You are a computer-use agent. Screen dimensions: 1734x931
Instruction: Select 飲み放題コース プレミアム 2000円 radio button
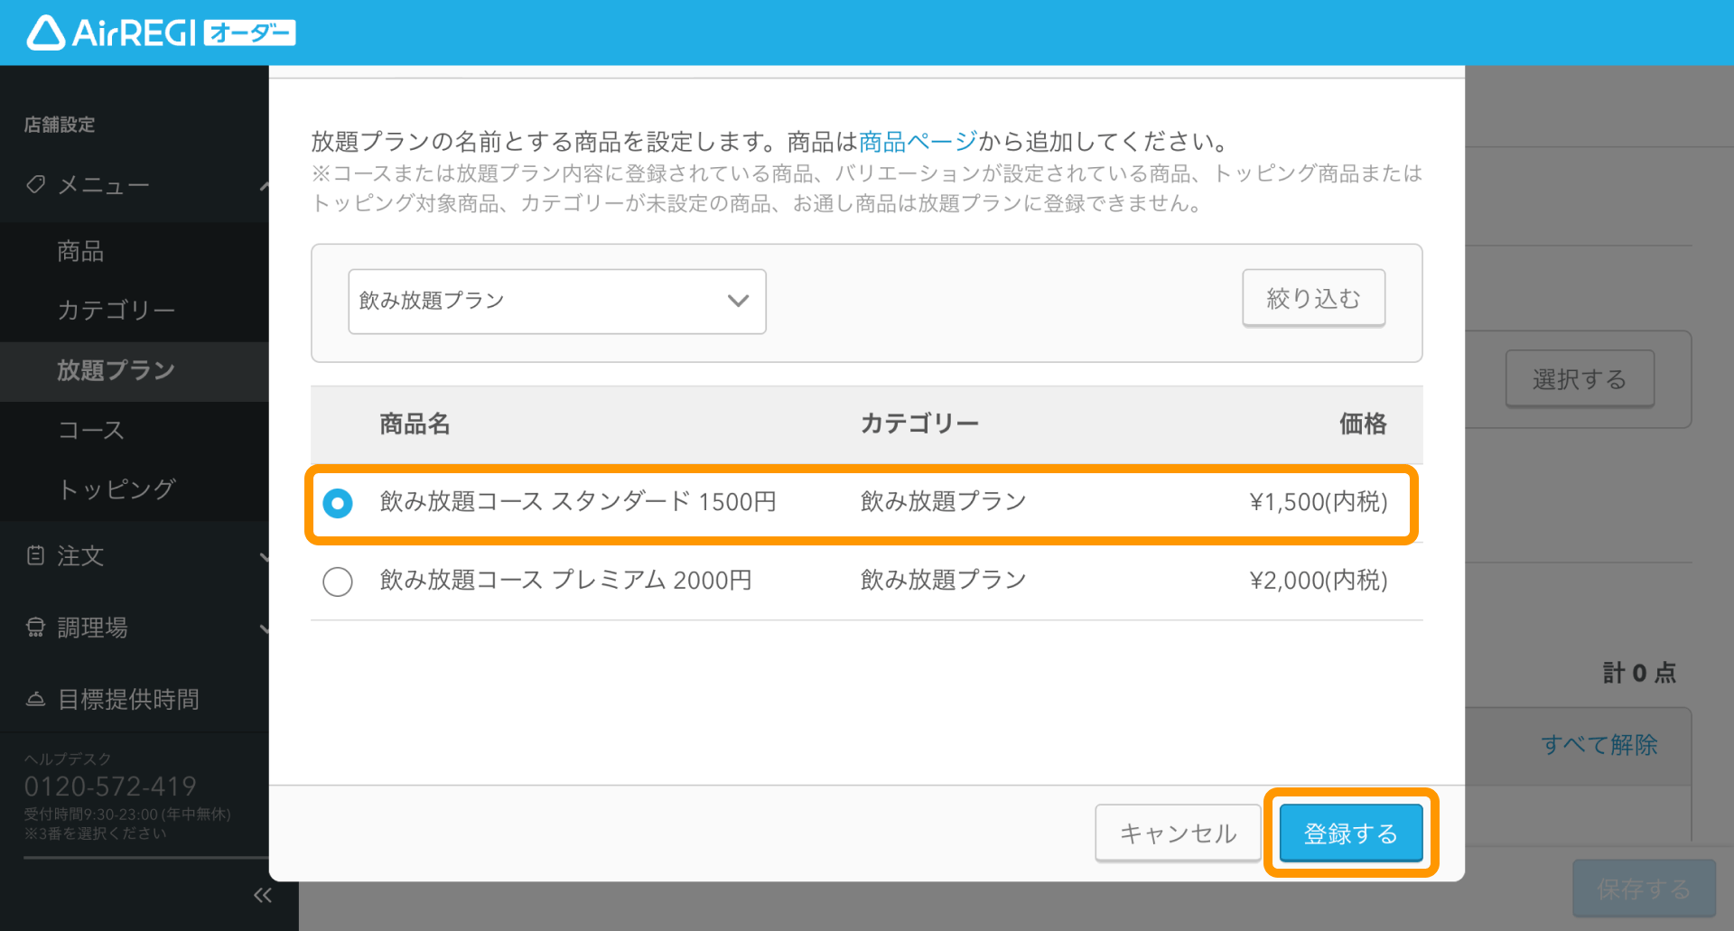tap(338, 581)
